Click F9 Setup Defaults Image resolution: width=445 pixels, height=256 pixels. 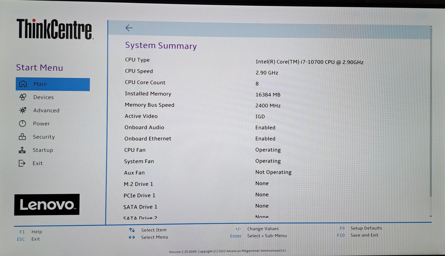[x=361, y=228]
